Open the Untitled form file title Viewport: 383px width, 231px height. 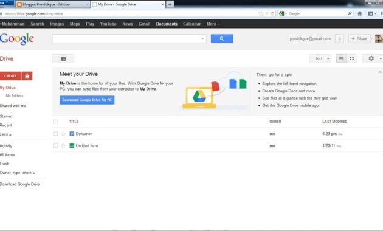tap(87, 146)
